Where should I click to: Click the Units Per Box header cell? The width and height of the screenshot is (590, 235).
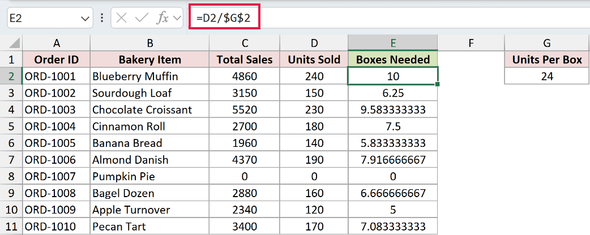click(x=547, y=59)
